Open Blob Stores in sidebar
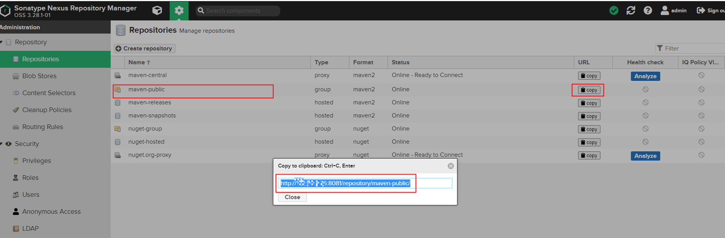This screenshot has width=725, height=238. [39, 76]
